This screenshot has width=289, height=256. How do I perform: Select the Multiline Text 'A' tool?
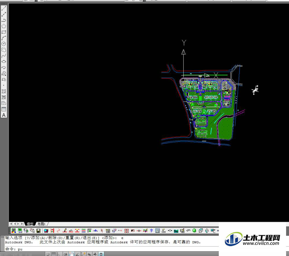[x=4, y=115]
